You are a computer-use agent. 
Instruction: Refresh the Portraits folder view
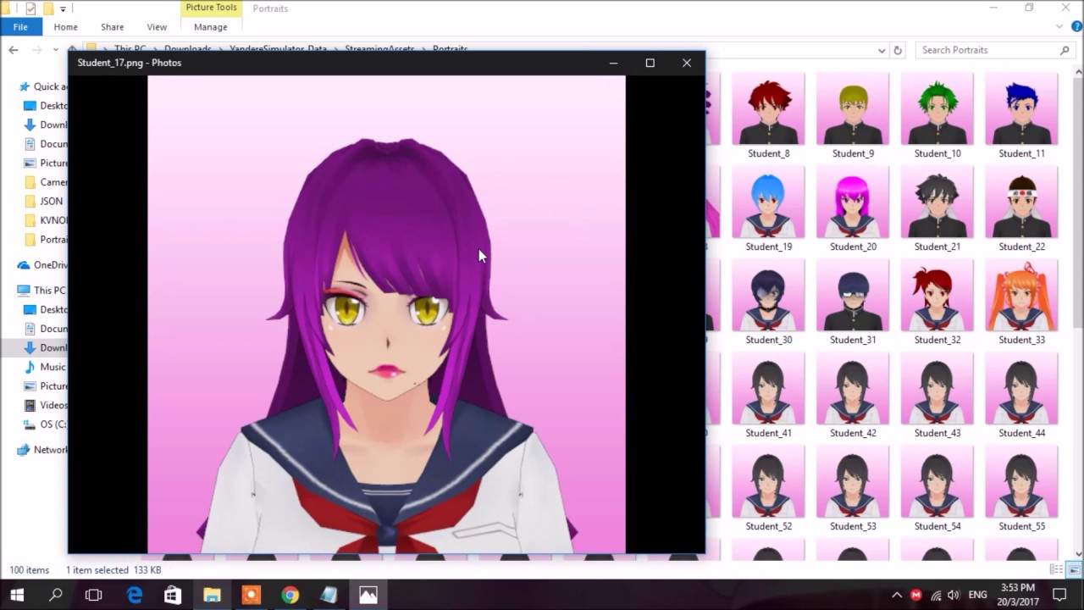[x=898, y=50]
